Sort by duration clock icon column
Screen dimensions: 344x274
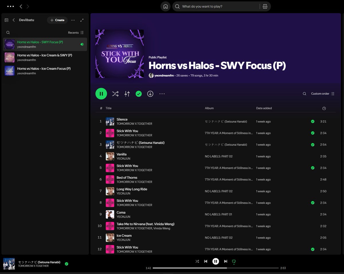click(x=324, y=108)
